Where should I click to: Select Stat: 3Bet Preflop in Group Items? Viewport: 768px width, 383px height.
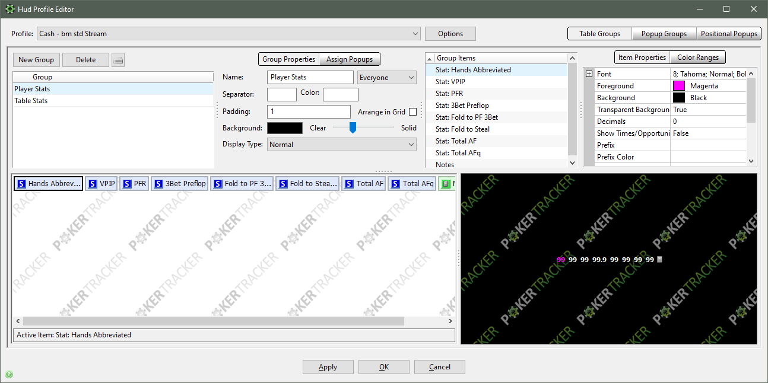click(x=497, y=106)
